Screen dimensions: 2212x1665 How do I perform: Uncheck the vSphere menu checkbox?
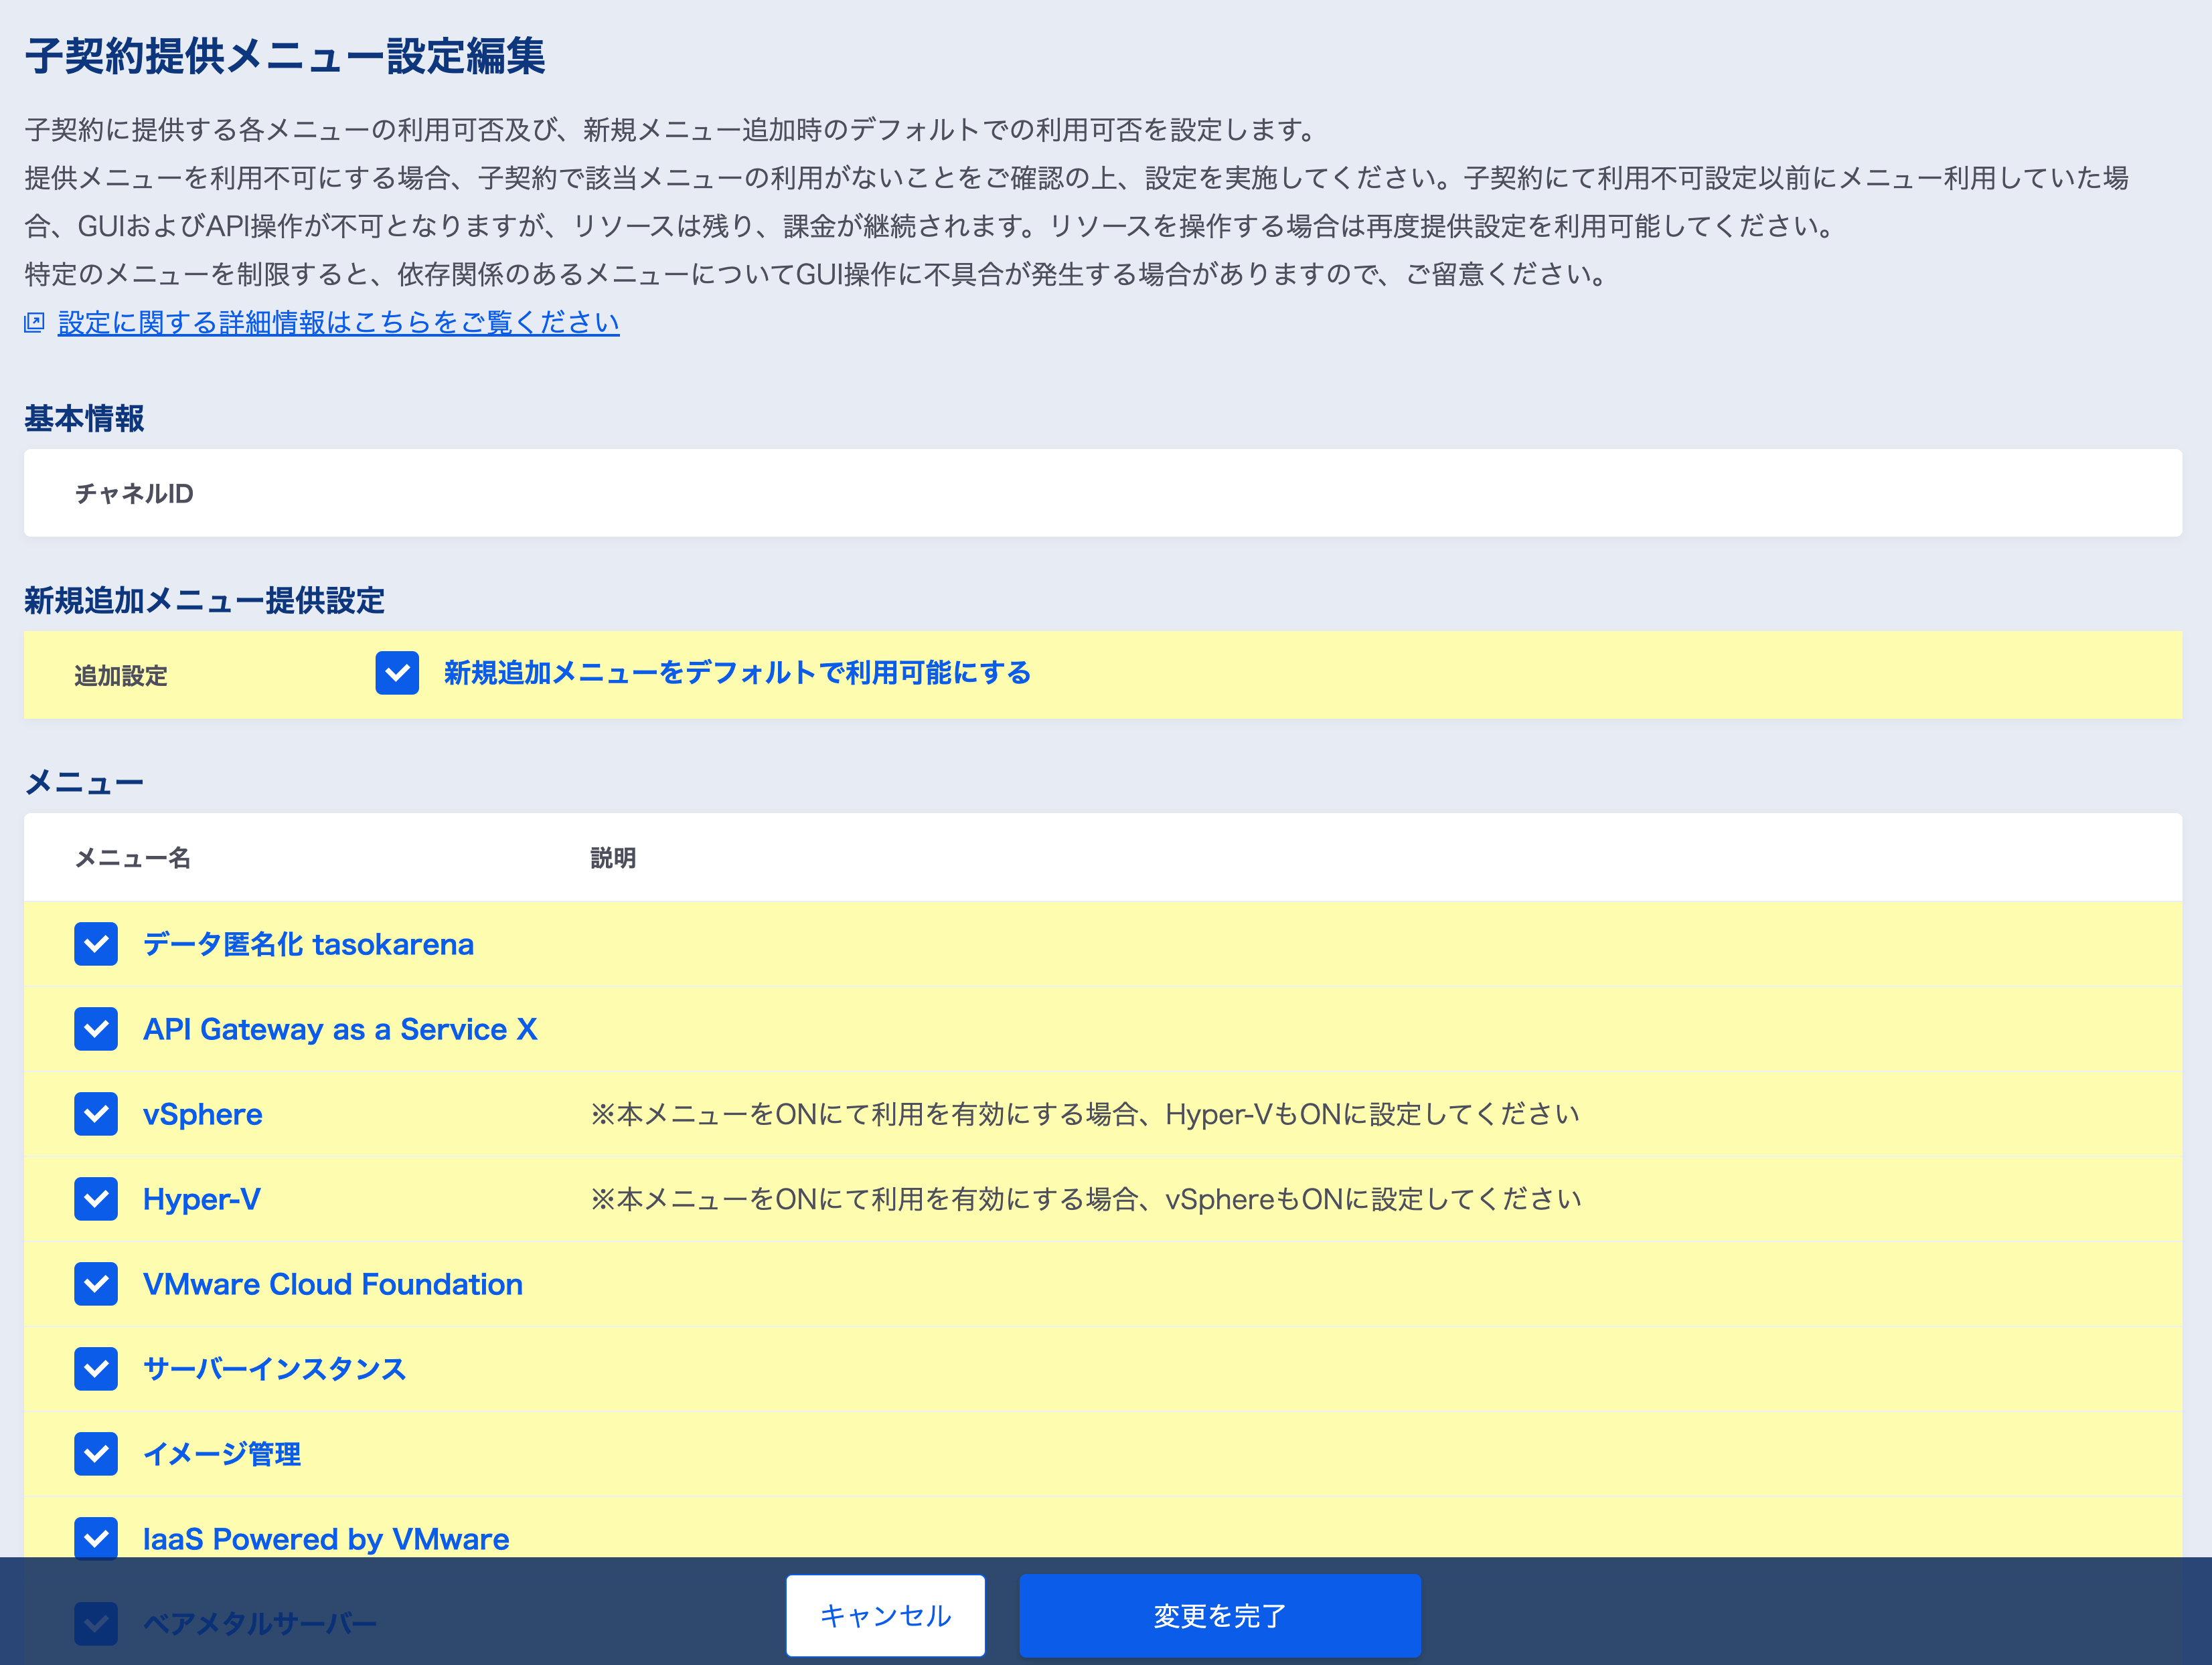[96, 1114]
